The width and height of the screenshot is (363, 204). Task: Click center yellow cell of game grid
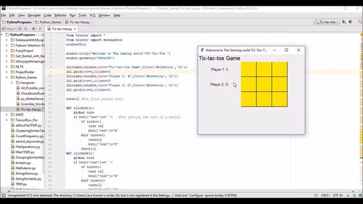click(x=264, y=84)
